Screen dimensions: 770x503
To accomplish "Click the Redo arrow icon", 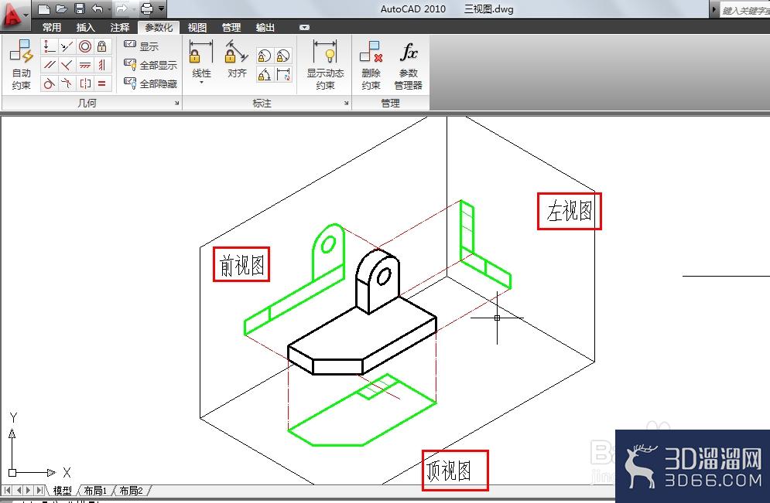I will click(121, 8).
